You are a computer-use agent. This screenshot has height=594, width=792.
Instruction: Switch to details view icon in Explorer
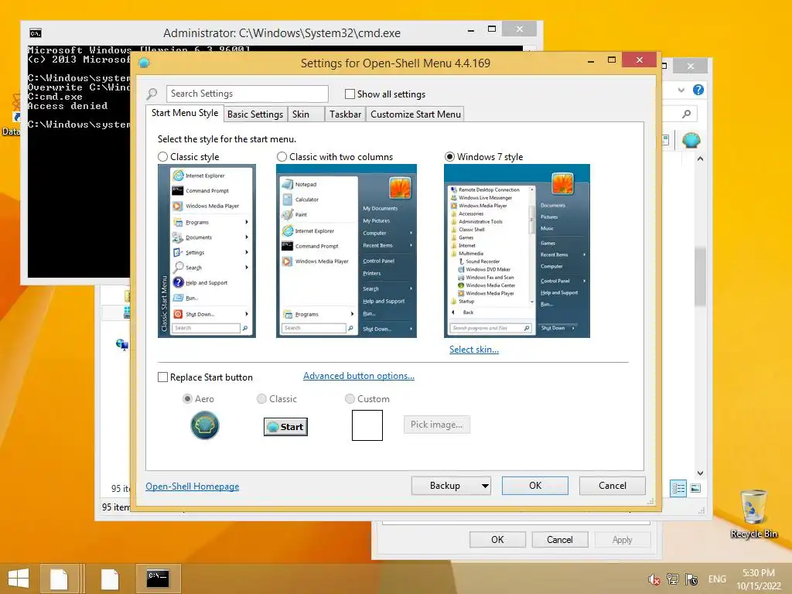pos(678,488)
